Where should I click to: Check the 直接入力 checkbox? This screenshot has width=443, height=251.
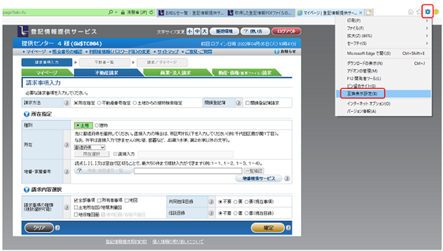(115, 154)
